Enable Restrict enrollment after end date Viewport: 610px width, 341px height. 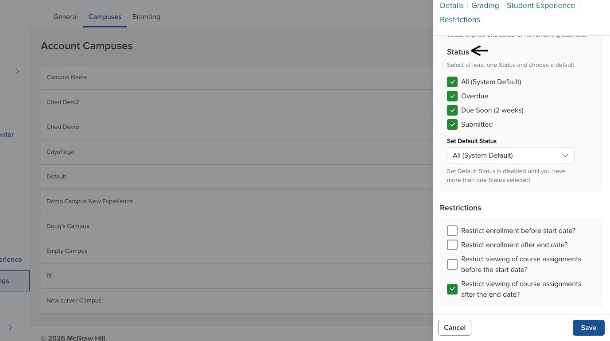(x=452, y=245)
